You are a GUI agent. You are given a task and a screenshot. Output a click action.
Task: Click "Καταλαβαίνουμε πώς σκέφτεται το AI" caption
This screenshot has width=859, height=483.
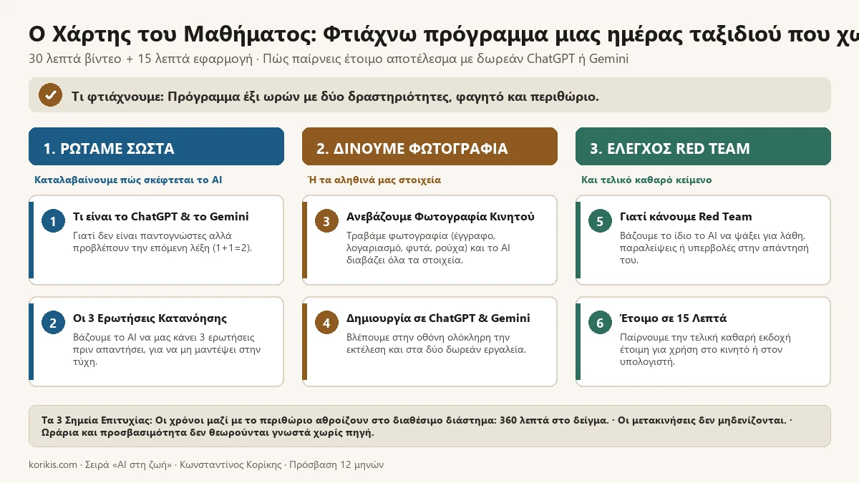[x=128, y=180]
